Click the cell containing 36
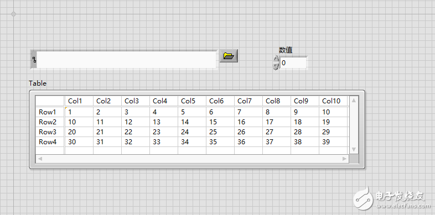The width and height of the screenshot is (435, 215). coord(248,142)
